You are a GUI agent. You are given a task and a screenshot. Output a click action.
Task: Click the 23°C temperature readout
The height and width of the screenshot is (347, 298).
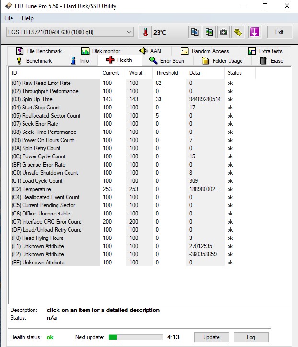pyautogui.click(x=160, y=33)
